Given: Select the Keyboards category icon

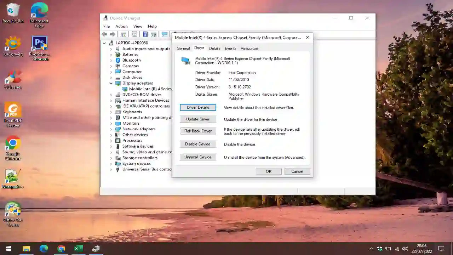Looking at the screenshot, I should 118,112.
